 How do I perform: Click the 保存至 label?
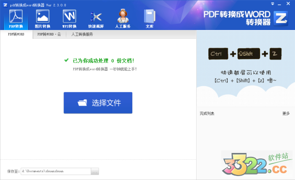click(x=13, y=171)
